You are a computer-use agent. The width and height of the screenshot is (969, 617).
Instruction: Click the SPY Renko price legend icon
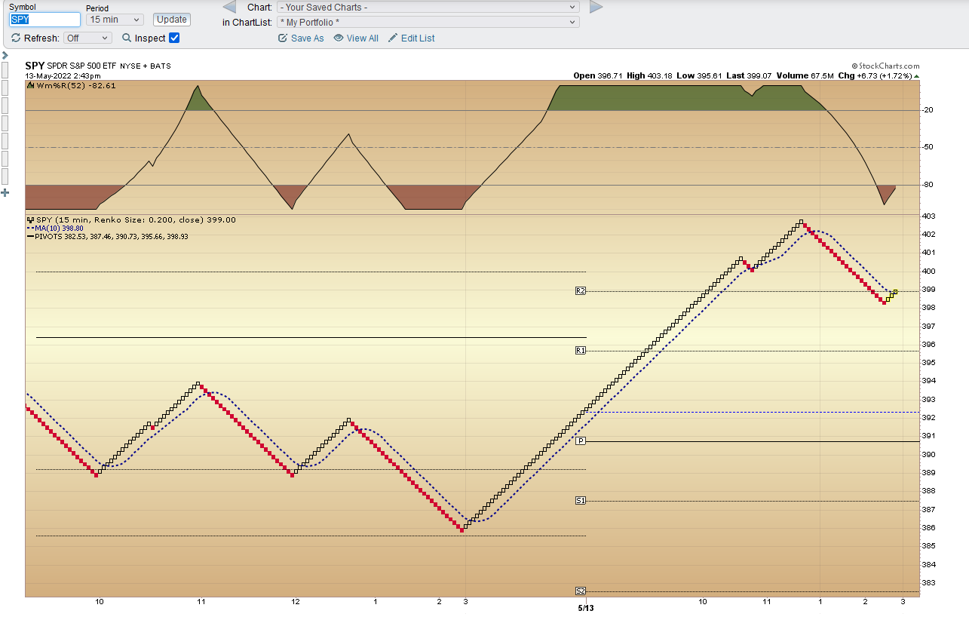coord(30,219)
